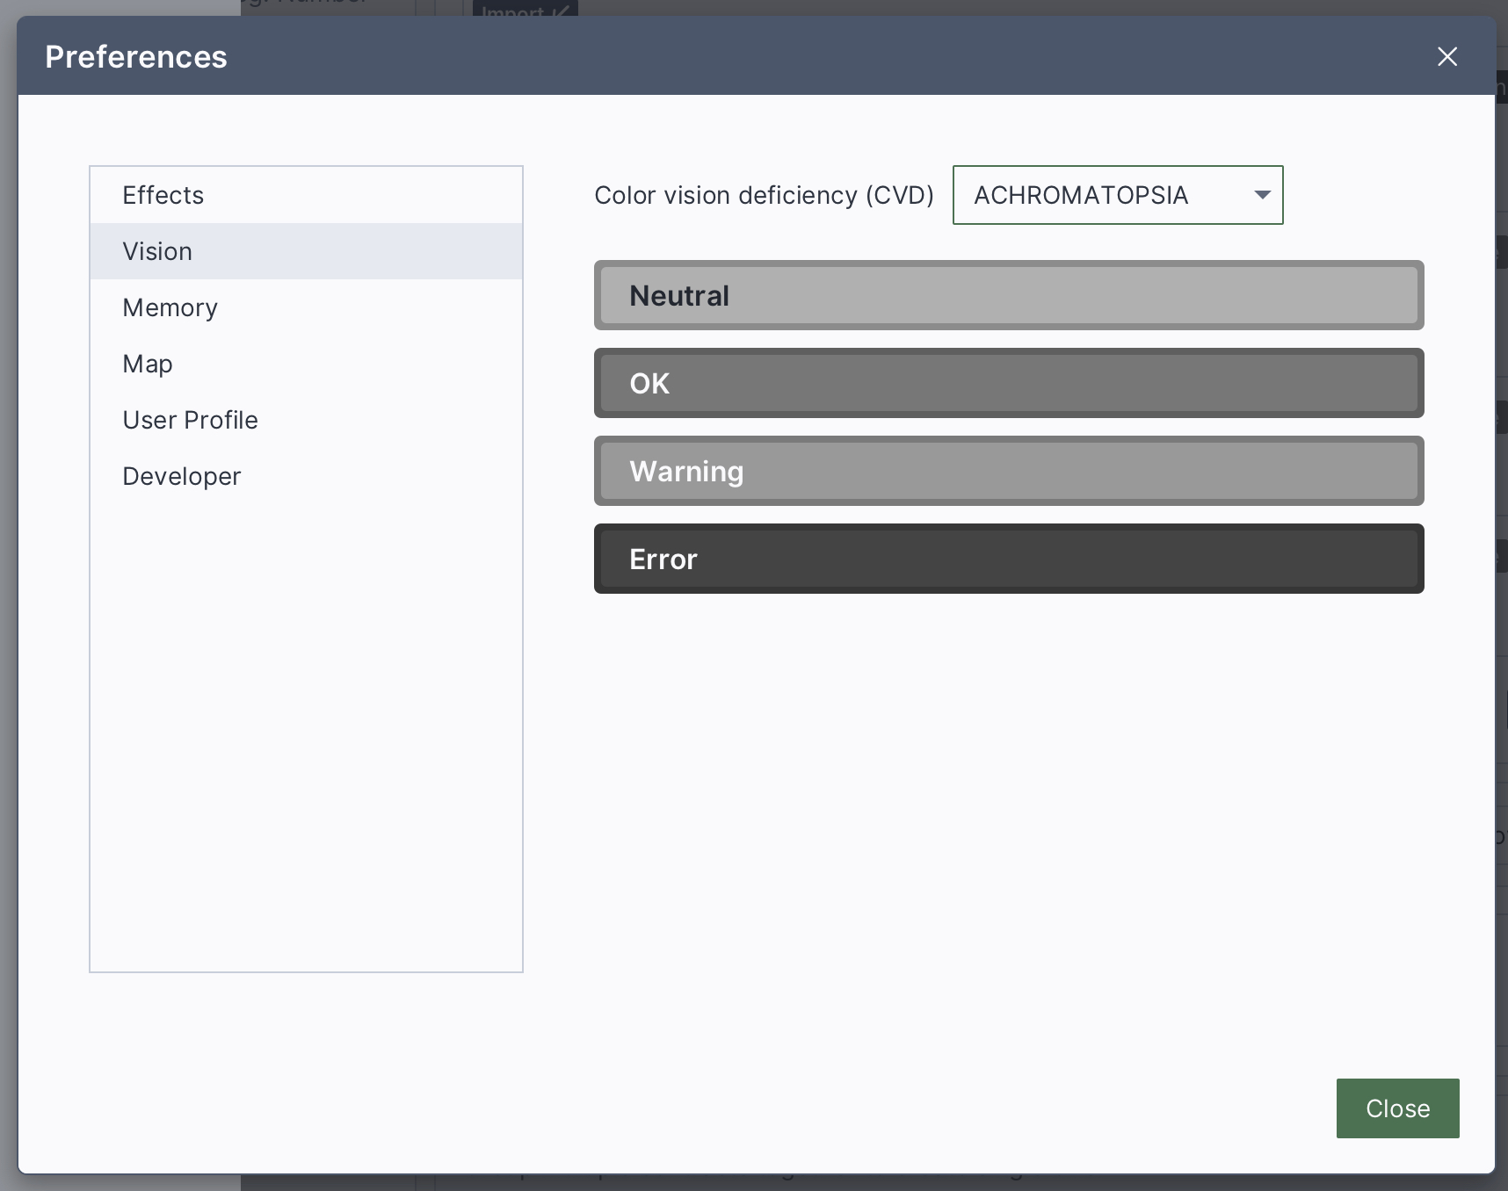Expand the CVD dropdown arrow
Viewport: 1508px width, 1191px height.
pos(1262,195)
